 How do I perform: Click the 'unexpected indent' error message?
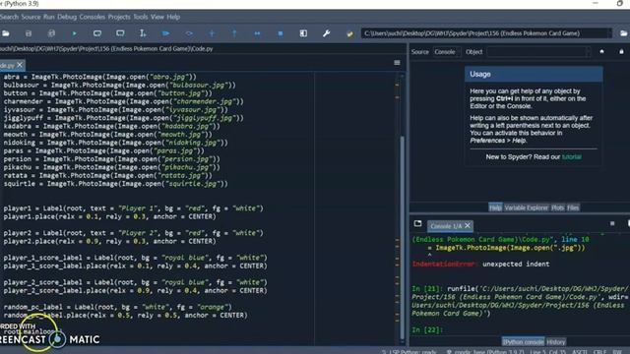[x=516, y=265]
